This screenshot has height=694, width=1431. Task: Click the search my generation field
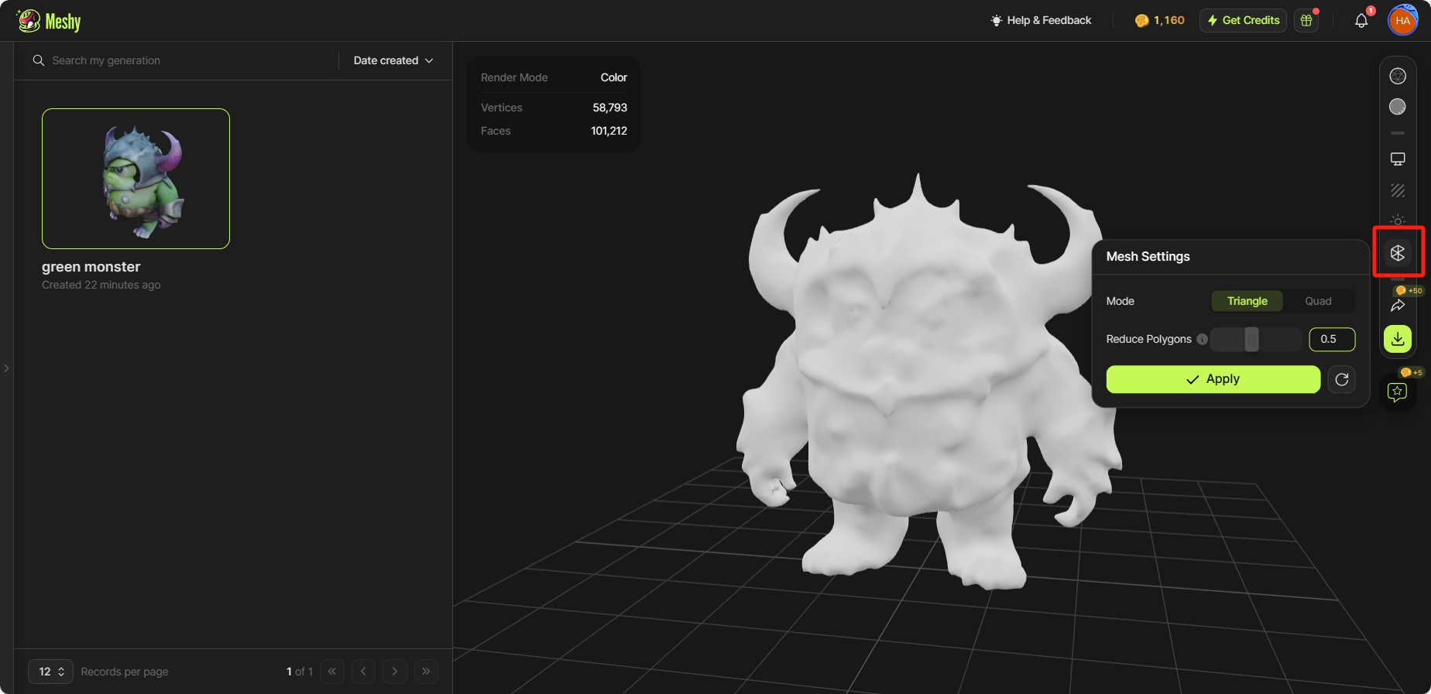pyautogui.click(x=184, y=60)
